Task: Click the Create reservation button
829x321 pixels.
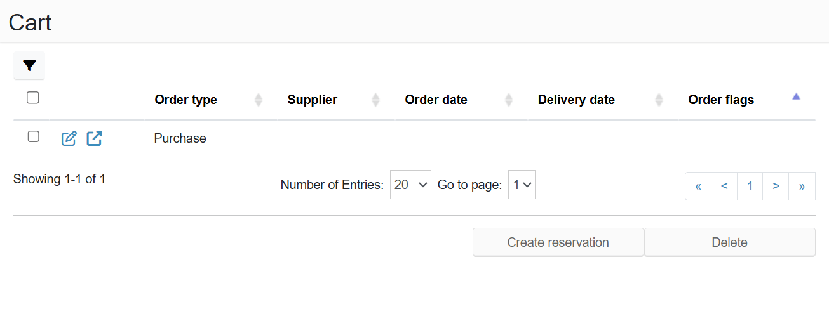Action: click(558, 242)
